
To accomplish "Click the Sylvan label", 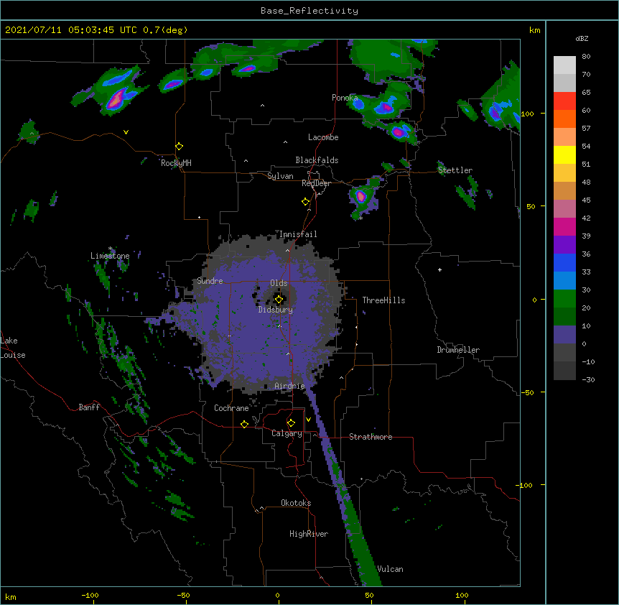I will [280, 176].
